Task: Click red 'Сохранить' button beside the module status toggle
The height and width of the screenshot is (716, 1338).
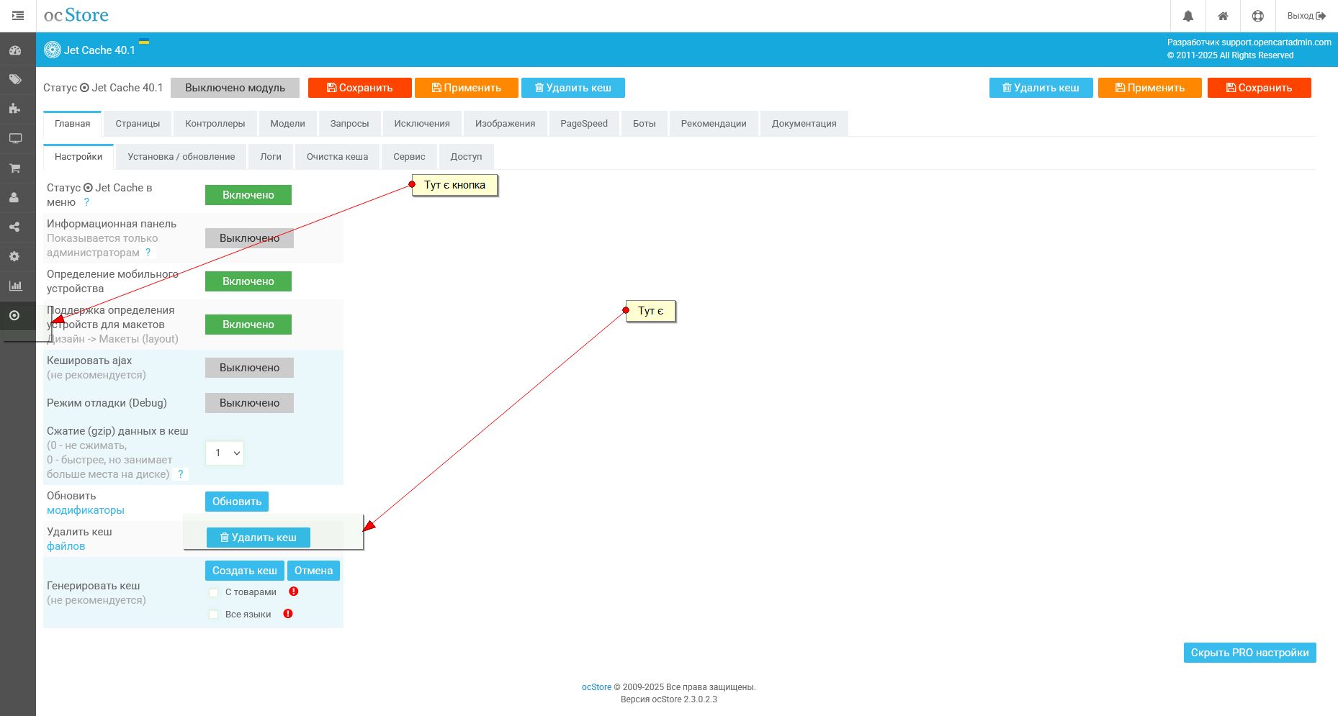Action: point(360,88)
